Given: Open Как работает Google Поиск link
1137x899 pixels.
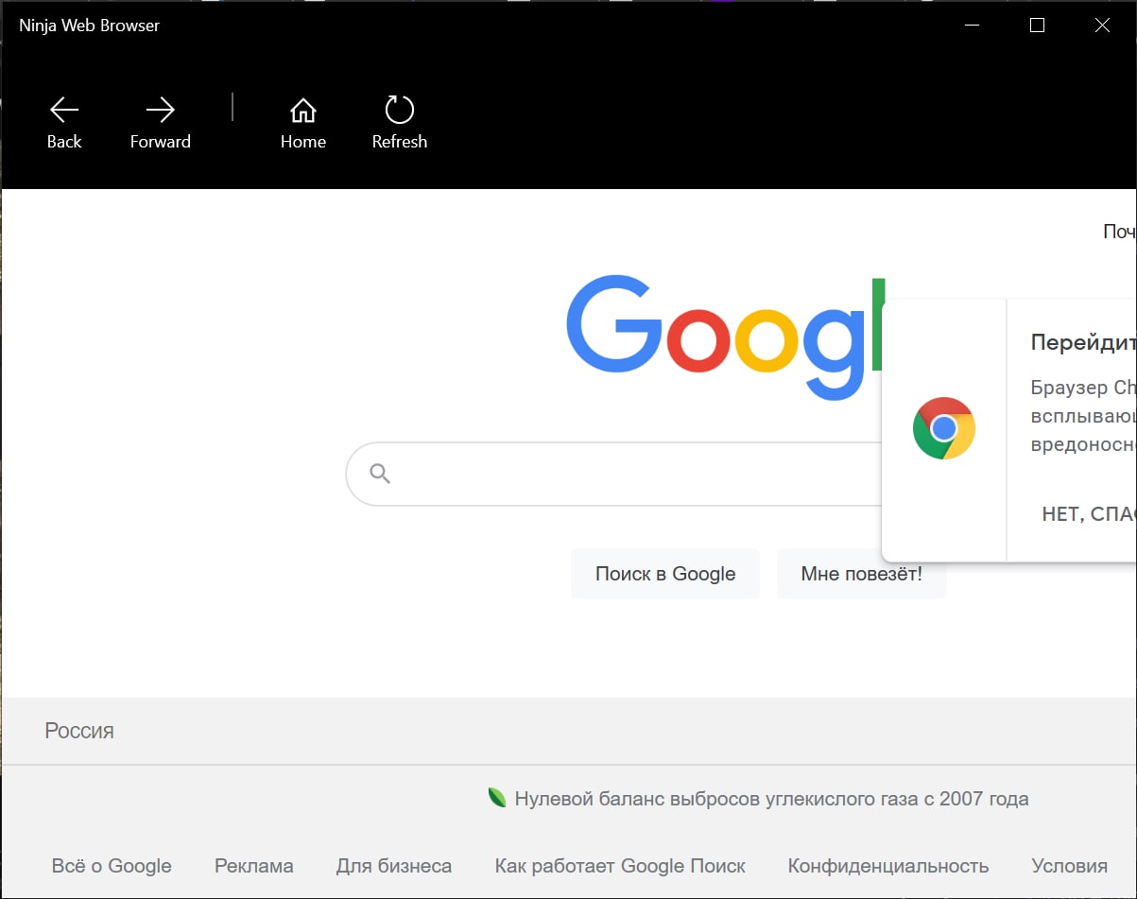Looking at the screenshot, I should [x=620, y=866].
